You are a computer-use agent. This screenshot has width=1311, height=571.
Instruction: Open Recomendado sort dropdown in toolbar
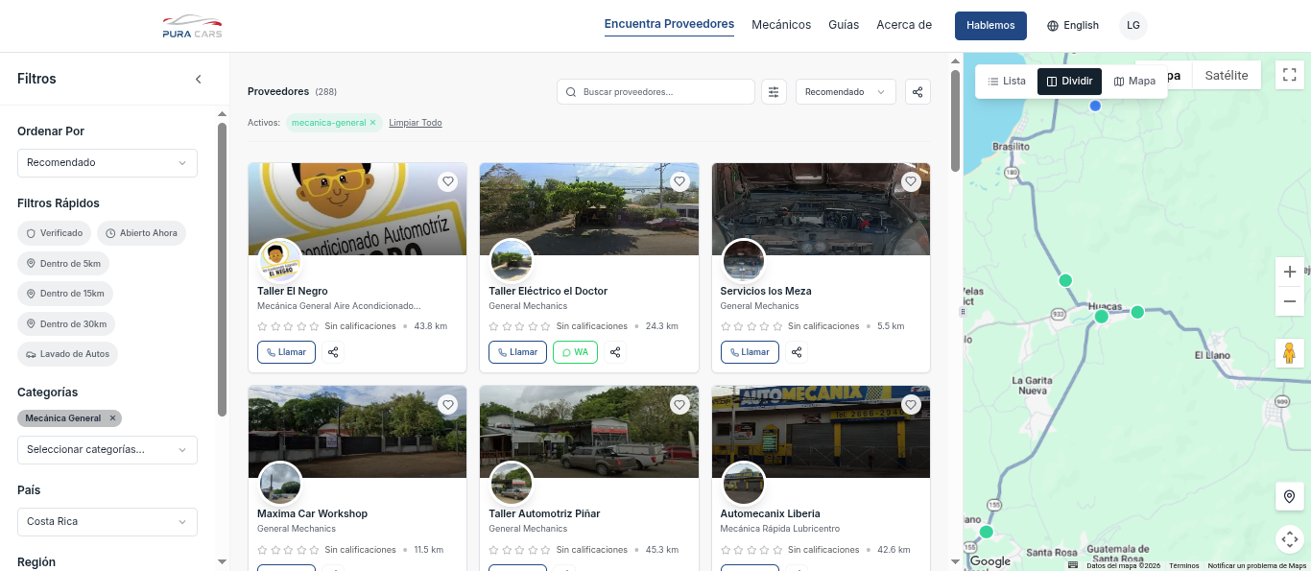pyautogui.click(x=846, y=92)
